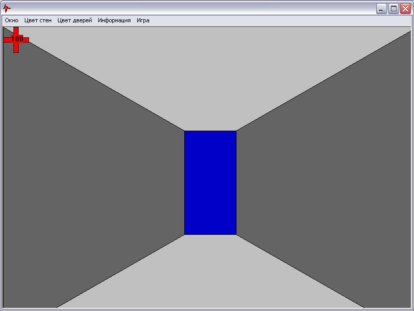Image resolution: width=414 pixels, height=311 pixels.
Task: Close the game window with red X
Action: [405, 8]
